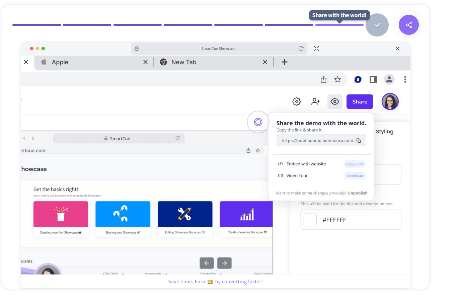460x295 pixels.
Task: Click the add collaborator person icon
Action: tap(316, 101)
